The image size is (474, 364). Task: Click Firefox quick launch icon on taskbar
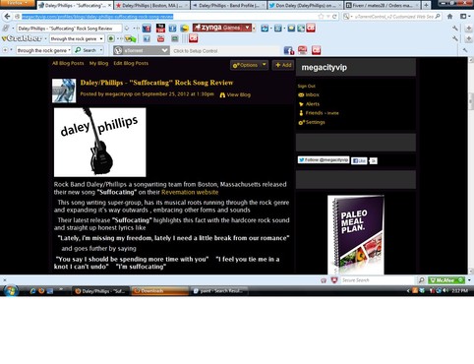pyautogui.click(x=41, y=291)
